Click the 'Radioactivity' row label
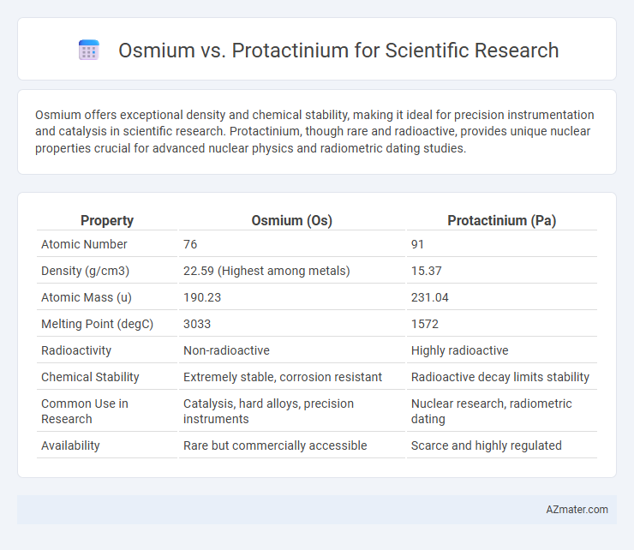This screenshot has height=550, width=634. pyautogui.click(x=76, y=350)
